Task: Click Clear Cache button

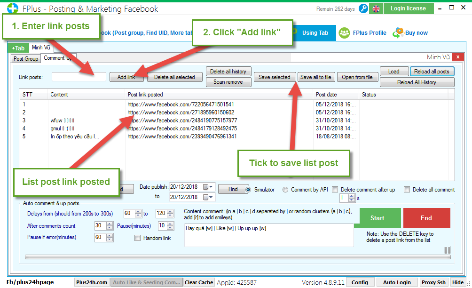Action: pyautogui.click(x=199, y=282)
